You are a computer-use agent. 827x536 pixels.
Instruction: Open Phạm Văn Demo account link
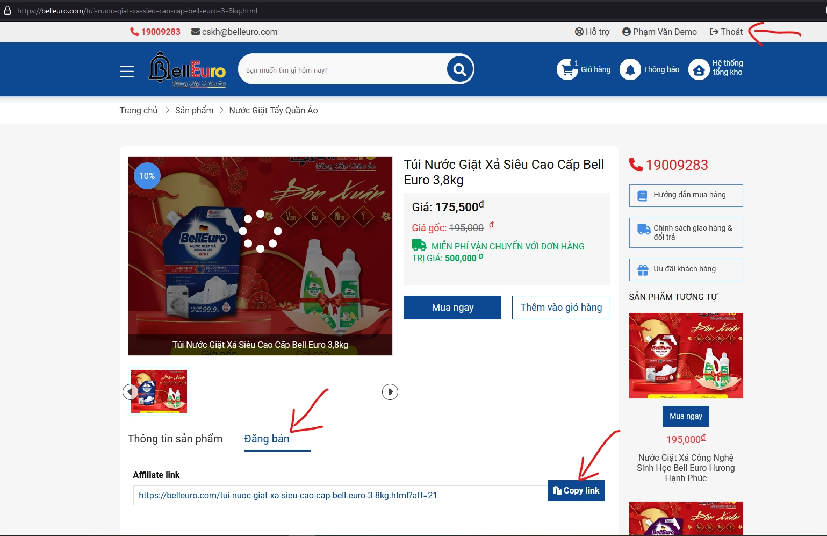pyautogui.click(x=659, y=32)
